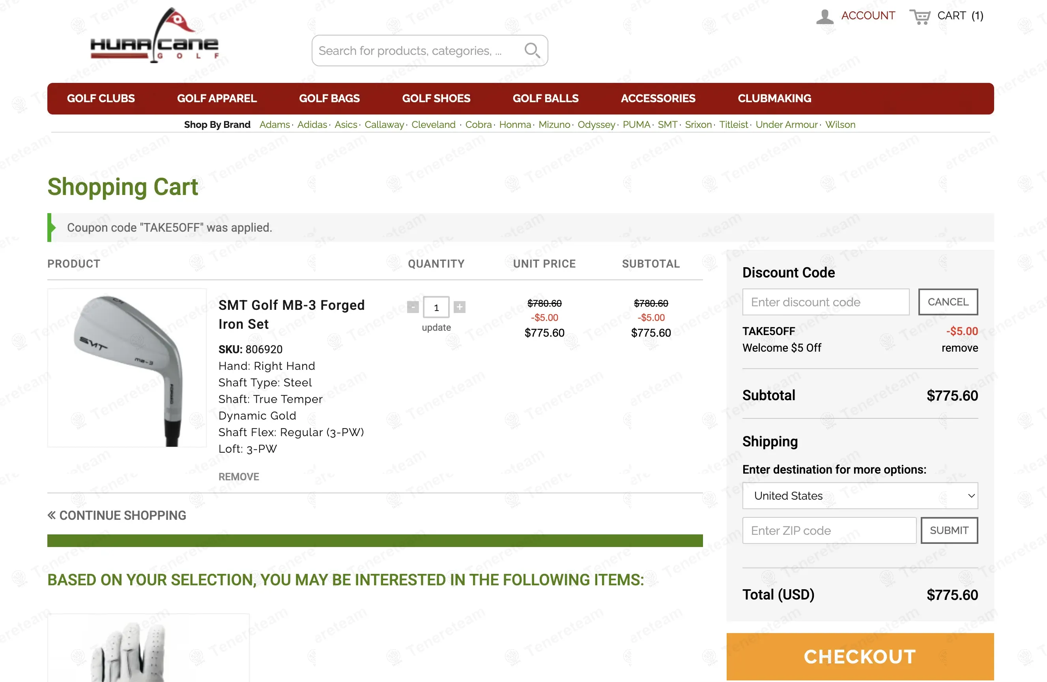Click the SKU: 806920 text
1047x682 pixels.
click(x=251, y=349)
